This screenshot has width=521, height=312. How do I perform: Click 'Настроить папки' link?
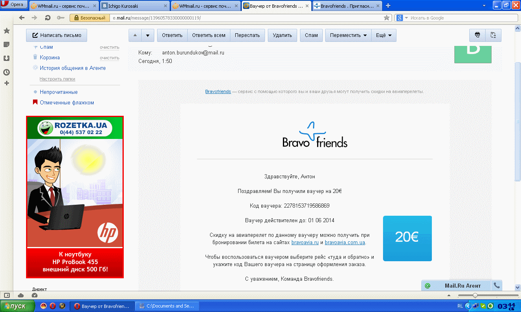[57, 79]
